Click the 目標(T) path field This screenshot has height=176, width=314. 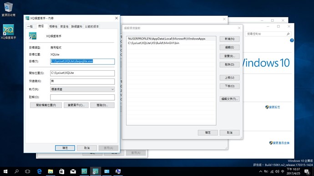82,61
